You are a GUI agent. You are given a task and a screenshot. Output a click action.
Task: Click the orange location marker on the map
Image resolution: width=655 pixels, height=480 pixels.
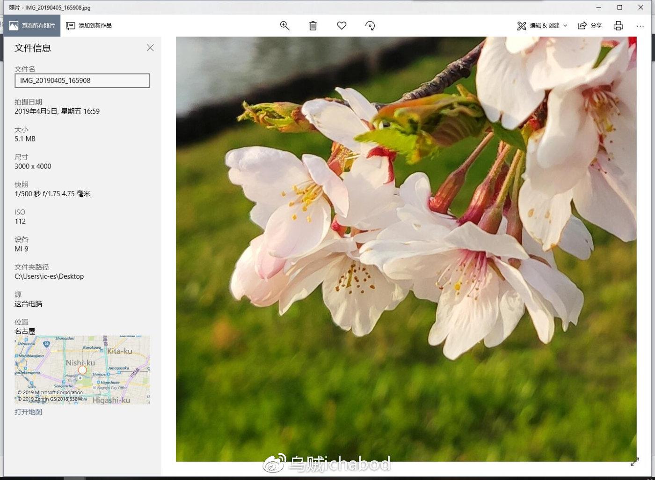[82, 370]
